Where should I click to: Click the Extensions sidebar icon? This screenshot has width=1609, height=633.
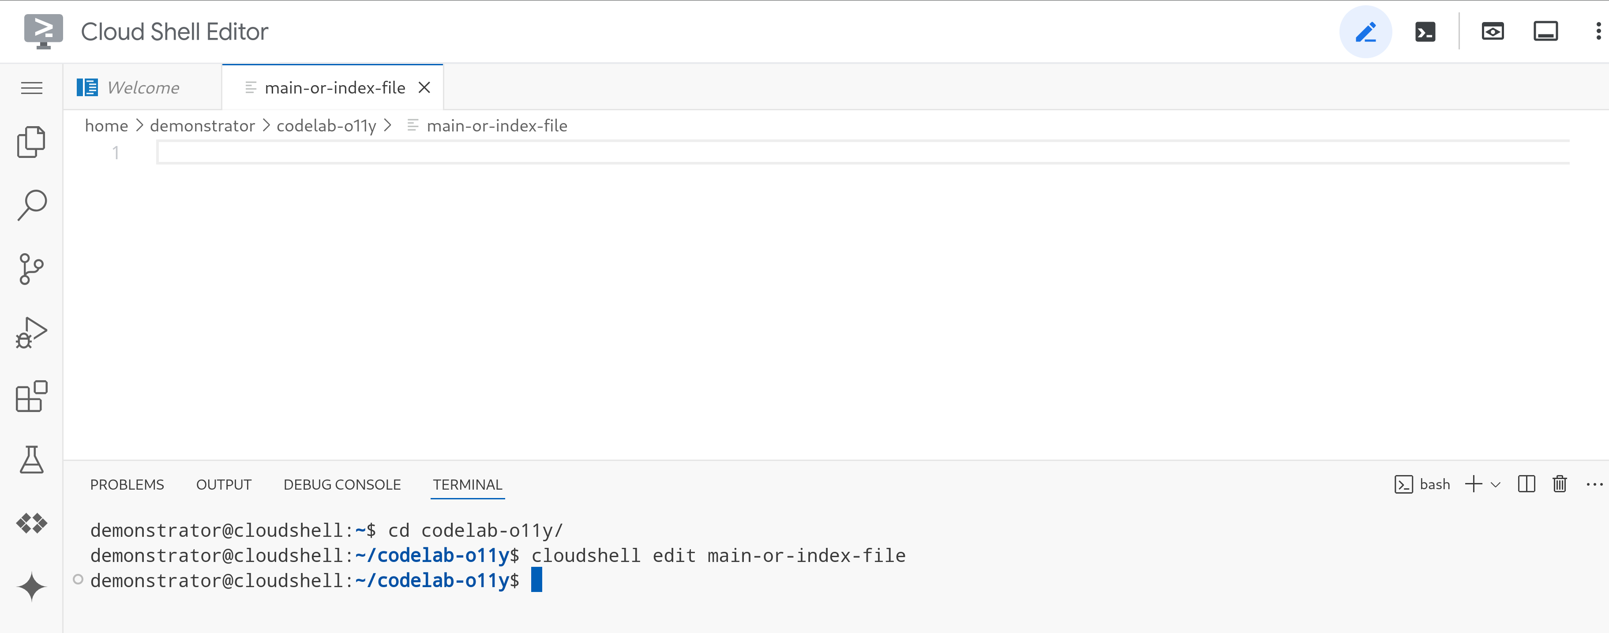[31, 398]
